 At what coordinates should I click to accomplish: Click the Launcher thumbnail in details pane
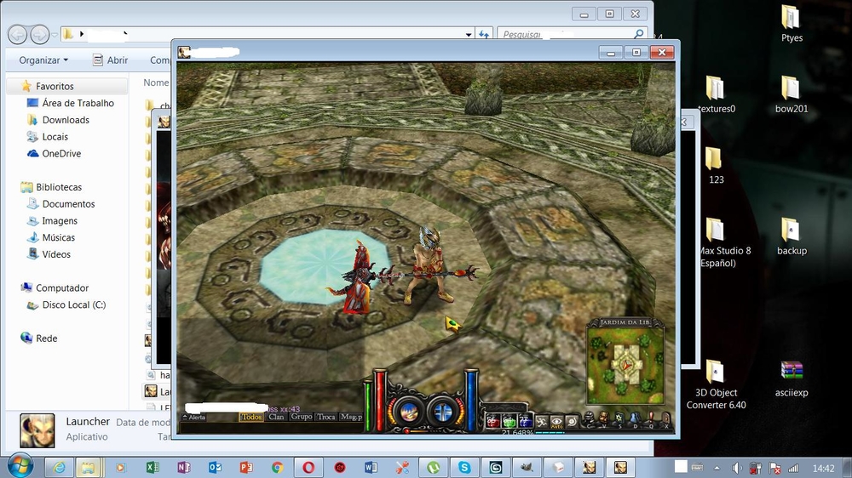37,430
